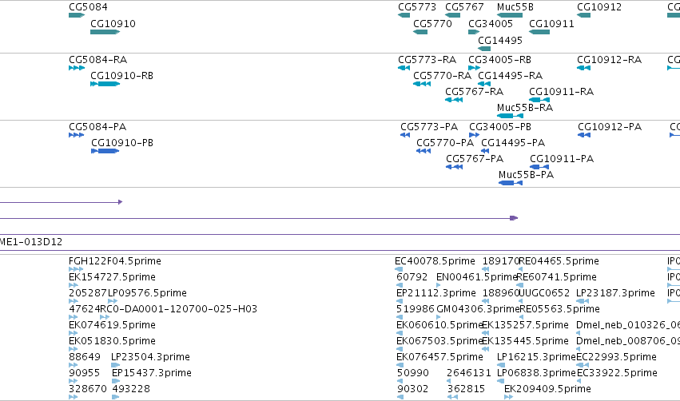
Task: Click the CG10910 gene glyph
Action: point(105,32)
